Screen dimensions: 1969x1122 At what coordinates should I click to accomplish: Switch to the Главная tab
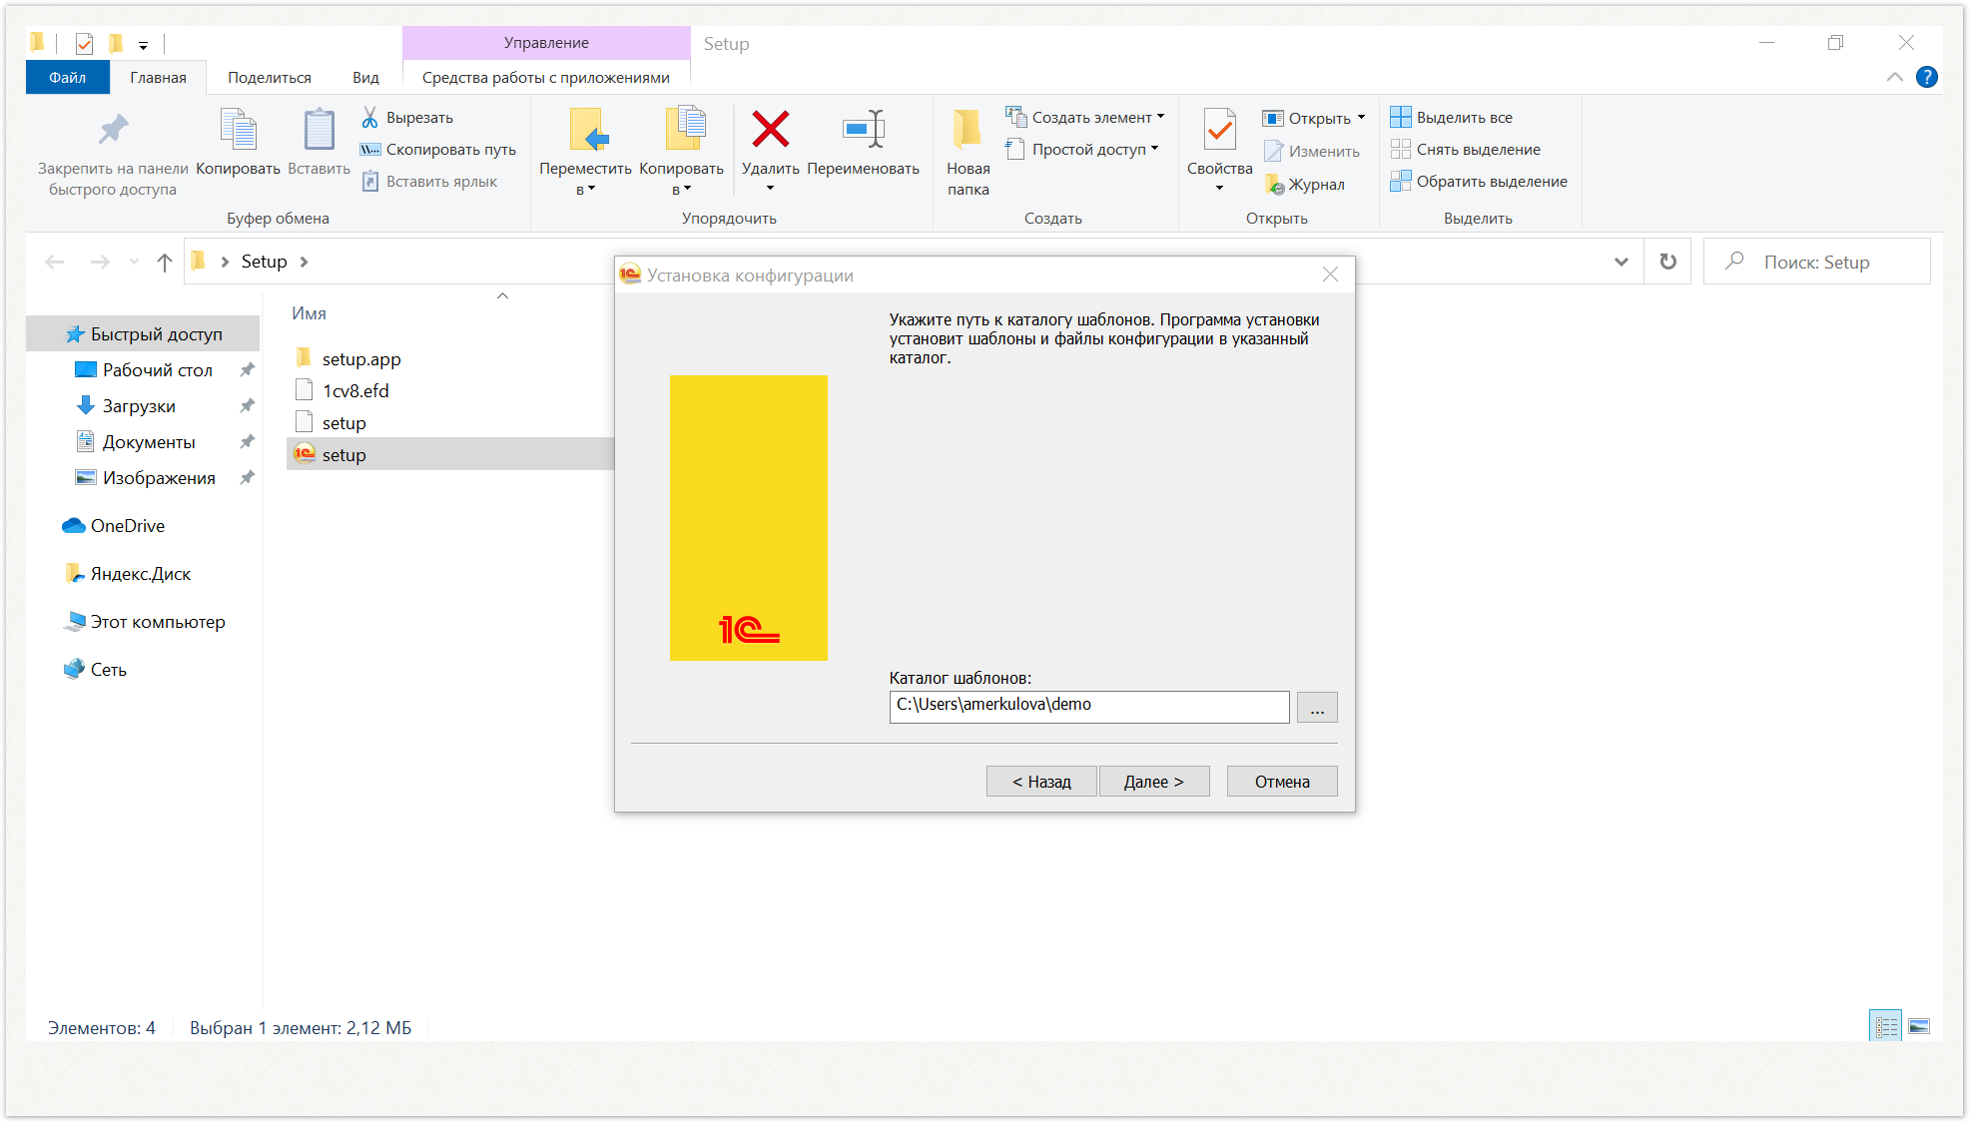pyautogui.click(x=158, y=78)
